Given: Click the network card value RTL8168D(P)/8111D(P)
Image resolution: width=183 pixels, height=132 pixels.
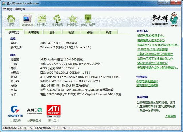Looking at the screenshot, I should click(x=81, y=94).
